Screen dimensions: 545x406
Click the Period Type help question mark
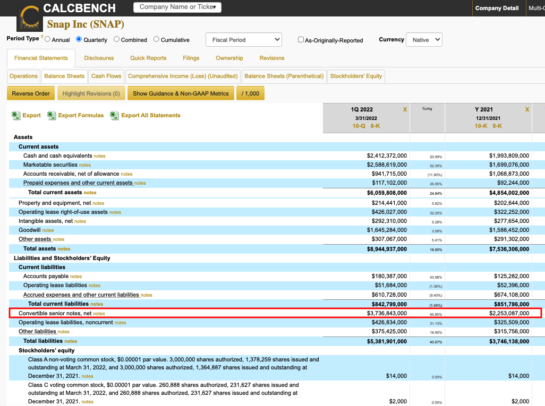(x=42, y=37)
